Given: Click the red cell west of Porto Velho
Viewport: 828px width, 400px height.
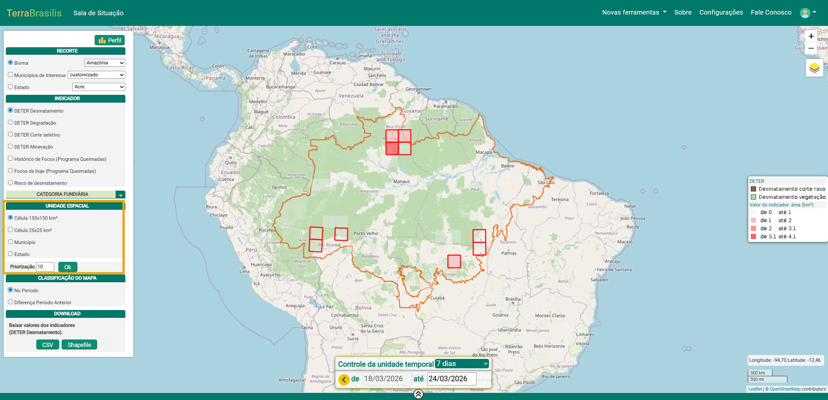Looking at the screenshot, I should [341, 234].
